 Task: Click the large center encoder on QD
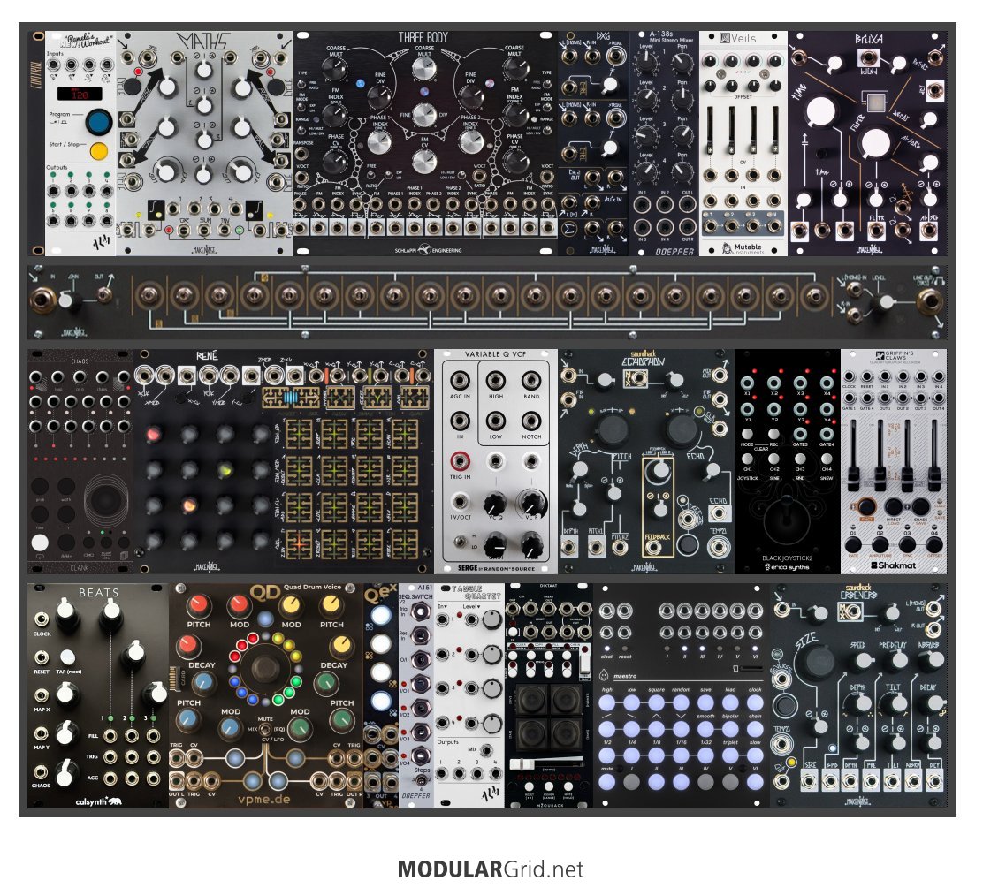pyautogui.click(x=266, y=668)
